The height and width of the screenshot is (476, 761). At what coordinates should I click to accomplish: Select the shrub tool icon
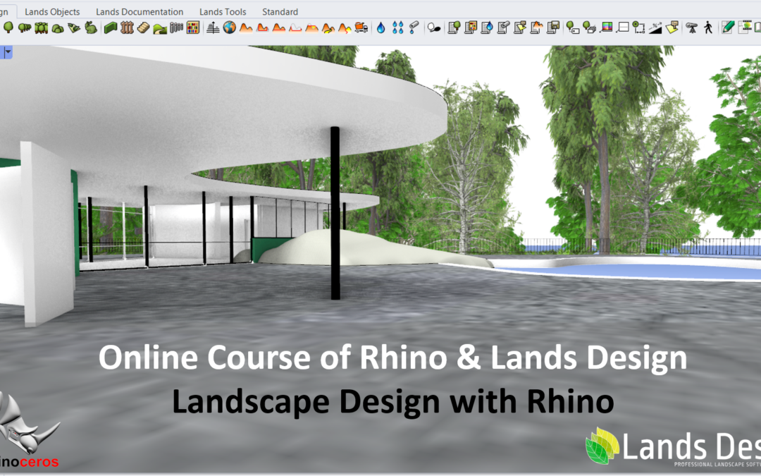[58, 28]
